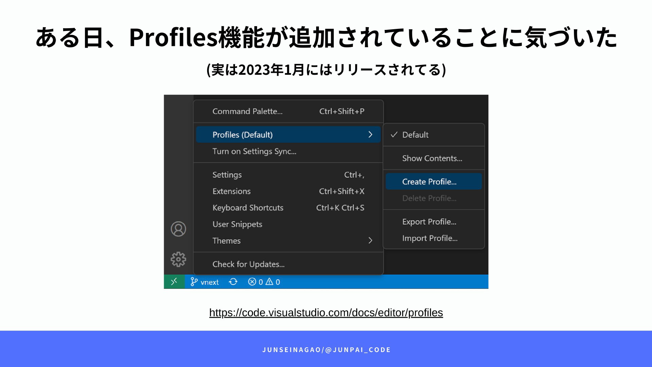Open the remote window indicator in status bar
The width and height of the screenshot is (652, 367).
pyautogui.click(x=174, y=282)
